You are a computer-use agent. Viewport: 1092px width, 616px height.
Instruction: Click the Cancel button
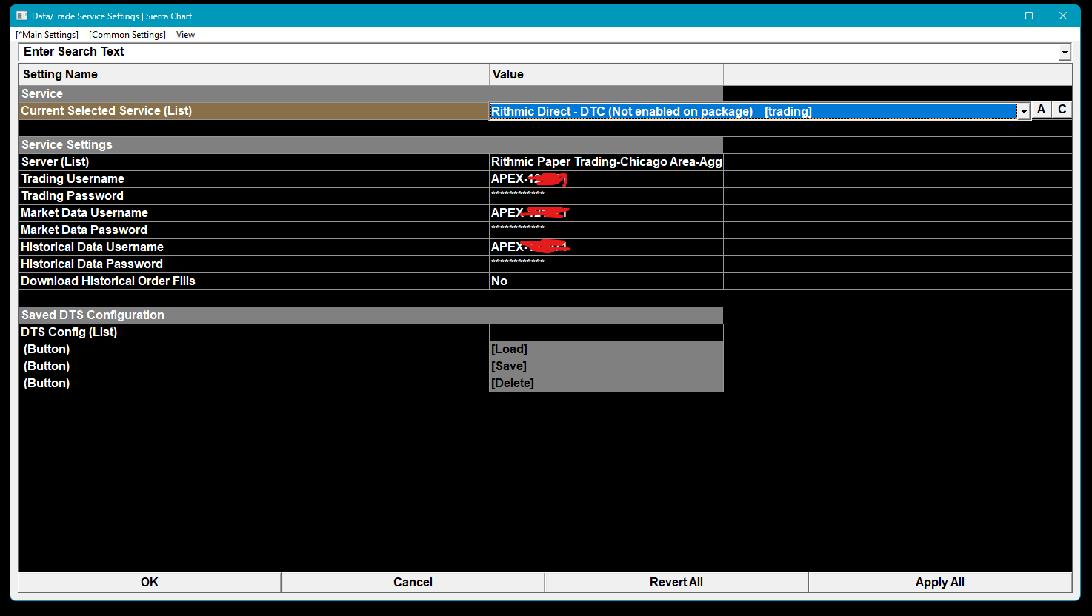tap(413, 582)
